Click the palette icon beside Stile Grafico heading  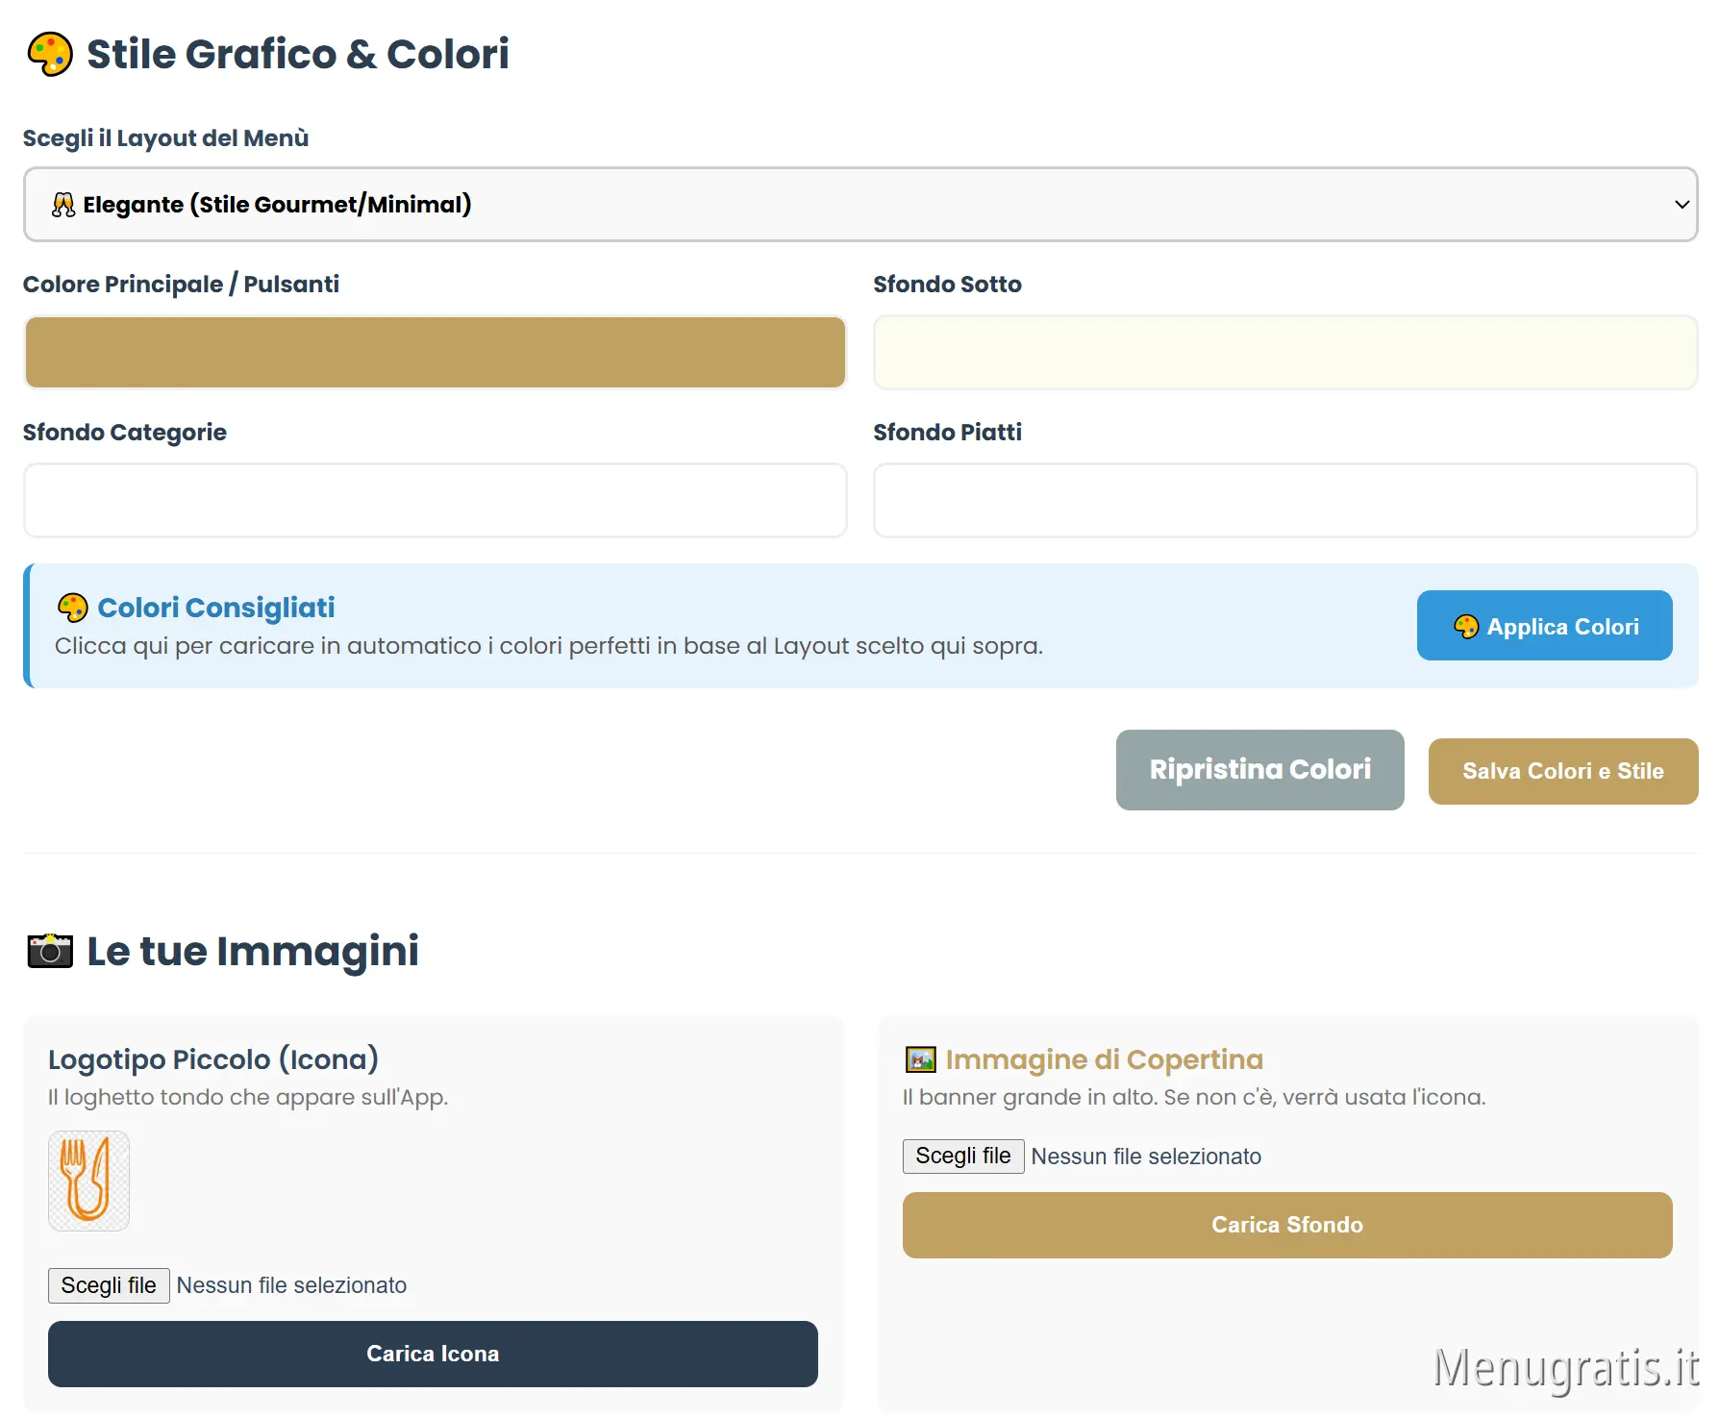(x=50, y=54)
